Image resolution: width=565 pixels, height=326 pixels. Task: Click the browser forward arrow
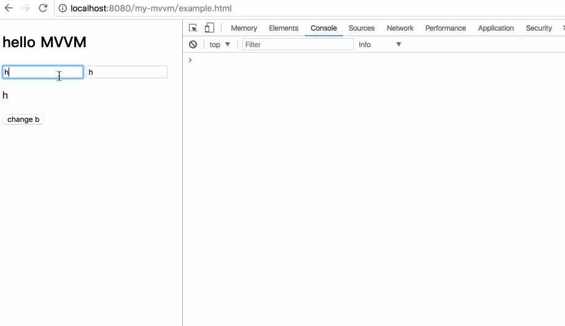[x=26, y=8]
